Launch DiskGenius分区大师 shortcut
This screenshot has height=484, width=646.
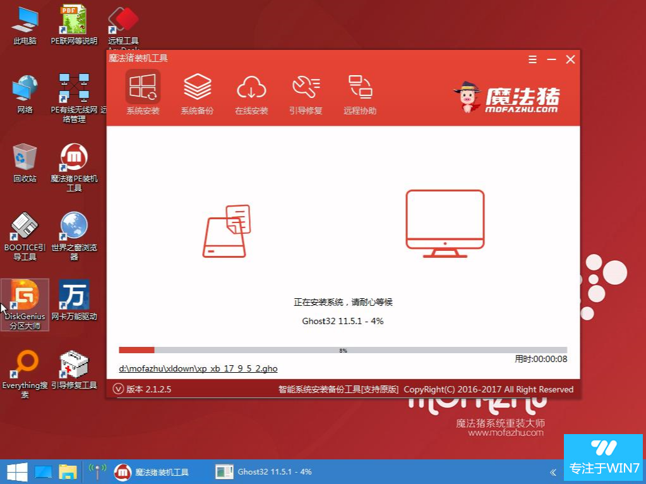(25, 305)
